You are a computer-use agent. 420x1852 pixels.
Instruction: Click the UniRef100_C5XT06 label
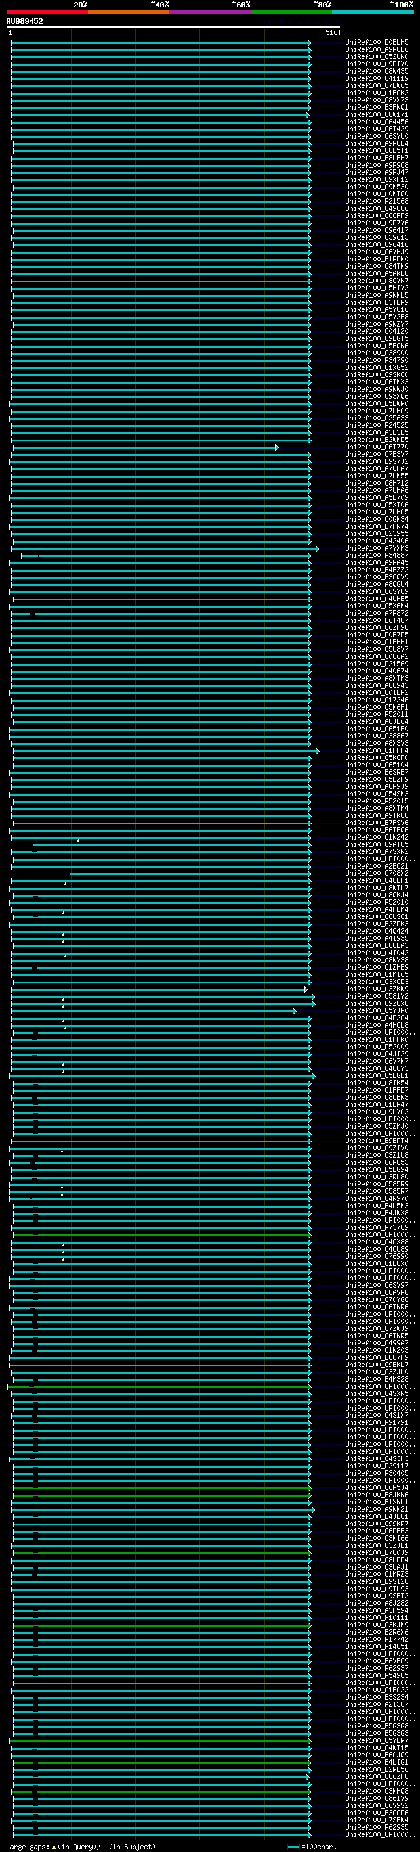tap(377, 505)
